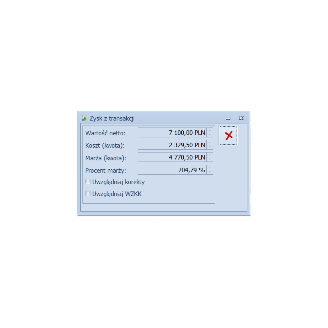Enable Uwzględniaj korekty checkbox
The image size is (328, 328).
[88, 182]
